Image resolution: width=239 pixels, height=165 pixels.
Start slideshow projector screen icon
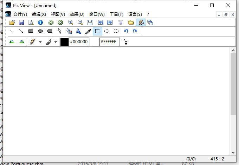(121, 22)
